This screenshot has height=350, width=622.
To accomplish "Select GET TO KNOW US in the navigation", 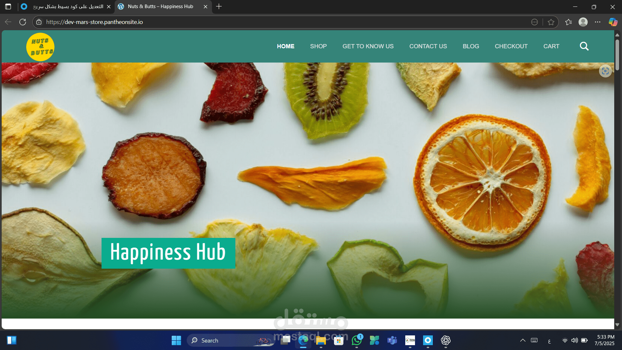I will (x=368, y=46).
